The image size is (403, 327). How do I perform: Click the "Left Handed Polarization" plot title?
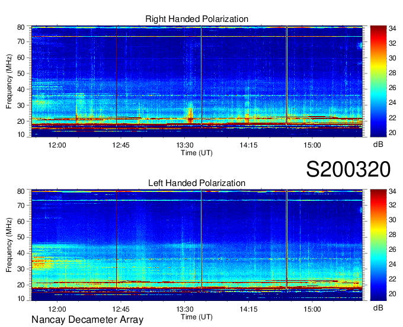197,183
